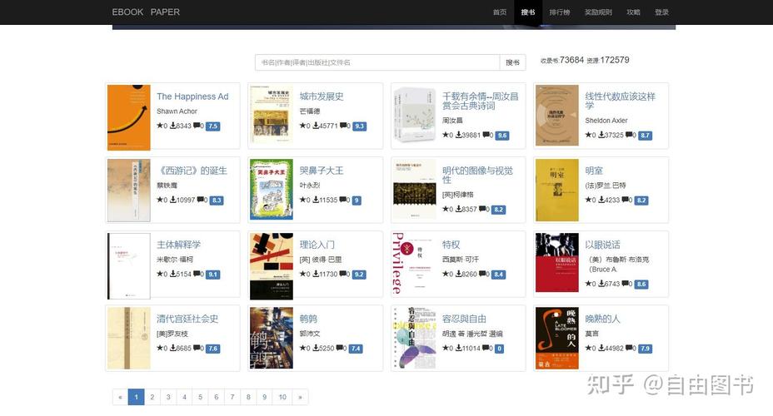
Task: Open 千载有余情--周汝昌赏会古典诗词 title link
Action: tap(480, 101)
